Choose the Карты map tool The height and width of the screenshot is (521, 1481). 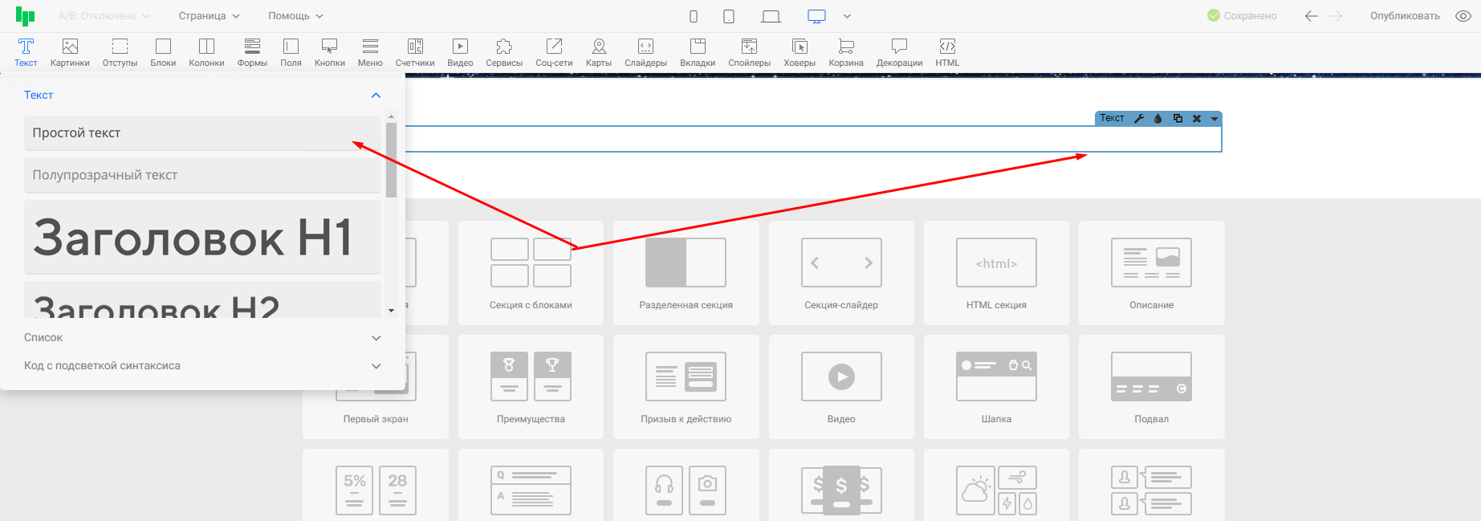click(598, 52)
